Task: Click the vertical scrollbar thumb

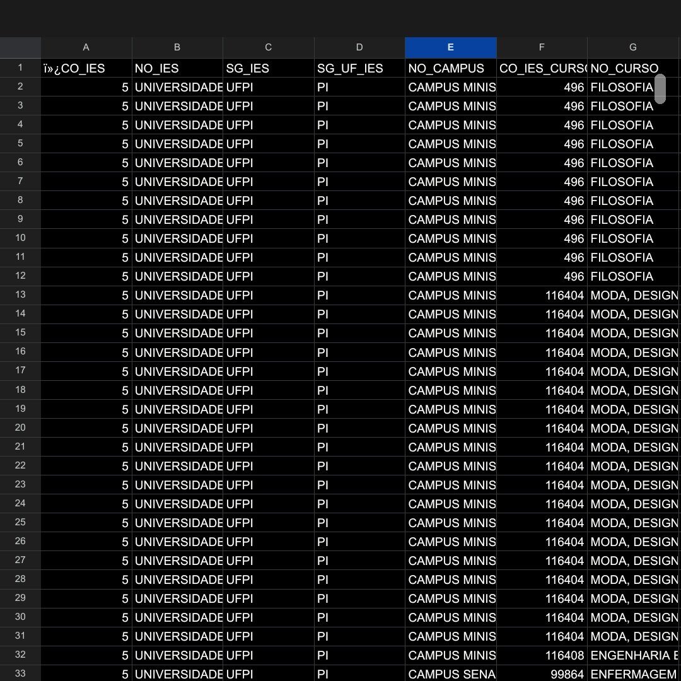Action: pyautogui.click(x=660, y=89)
